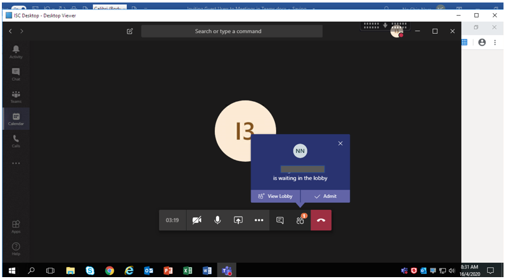Image resolution: width=506 pixels, height=279 pixels.
Task: Open Windows search on the taskbar
Action: tap(31, 271)
